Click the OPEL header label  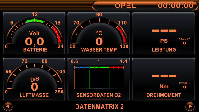tap(125, 6)
